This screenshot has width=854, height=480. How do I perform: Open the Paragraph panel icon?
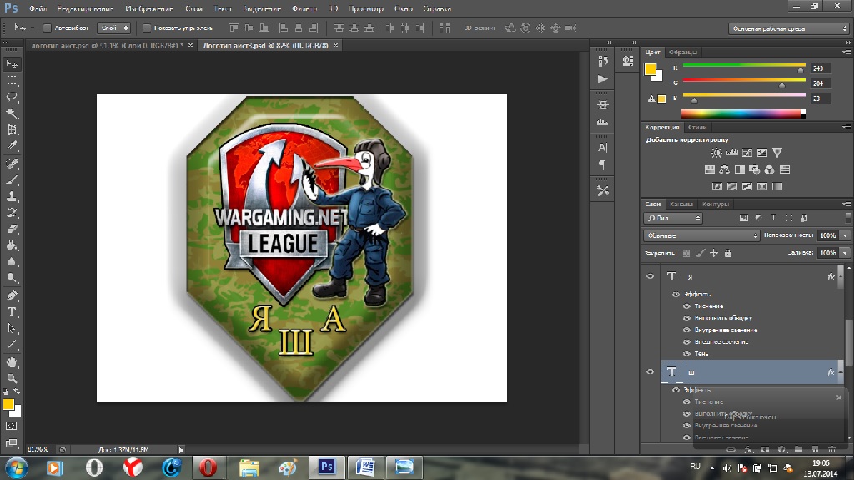pos(602,164)
